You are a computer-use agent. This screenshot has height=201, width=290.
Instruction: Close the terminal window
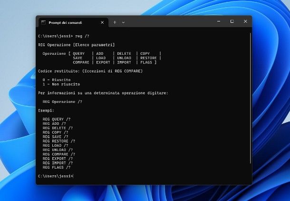[245, 21]
